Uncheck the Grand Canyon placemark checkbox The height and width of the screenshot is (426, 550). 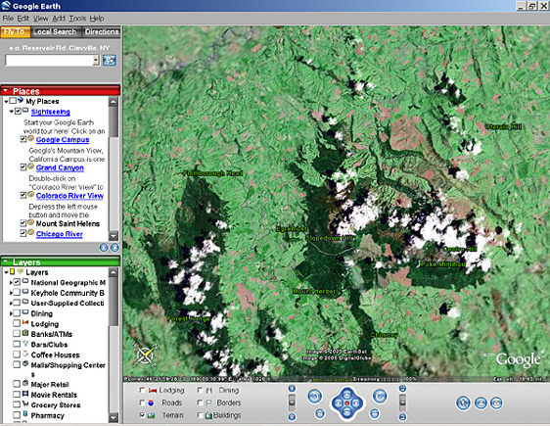pos(23,167)
